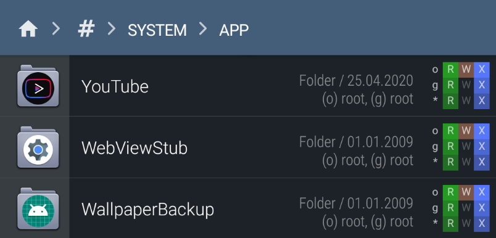Screen dimensions: 496x238
Task: Open the root # breadcrumb
Action: [86, 30]
